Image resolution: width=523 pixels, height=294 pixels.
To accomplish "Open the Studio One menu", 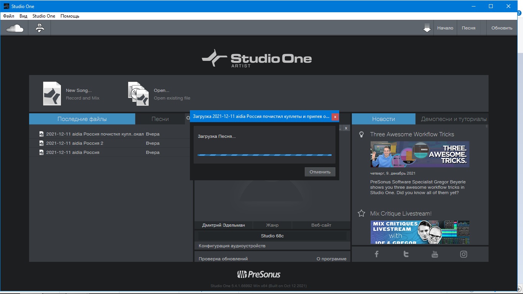I will point(44,16).
